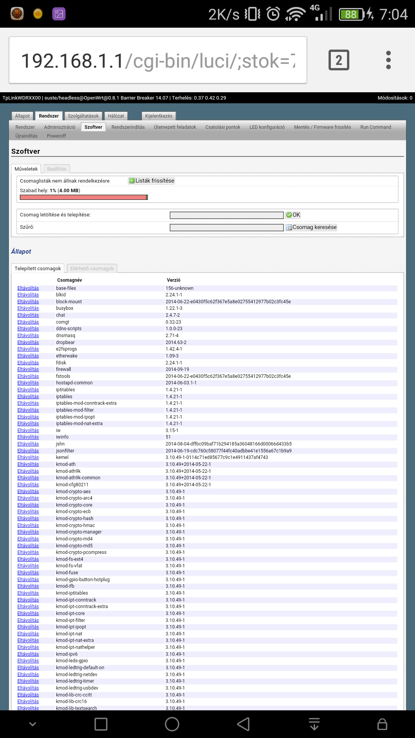This screenshot has width=415, height=738.
Task: Tap the Android back navigation triangle
Action: 243,724
